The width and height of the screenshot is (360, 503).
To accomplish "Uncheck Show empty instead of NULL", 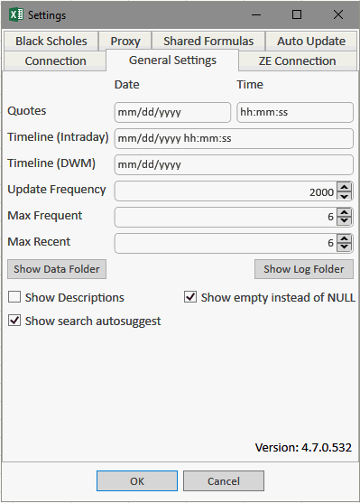I will (x=190, y=297).
